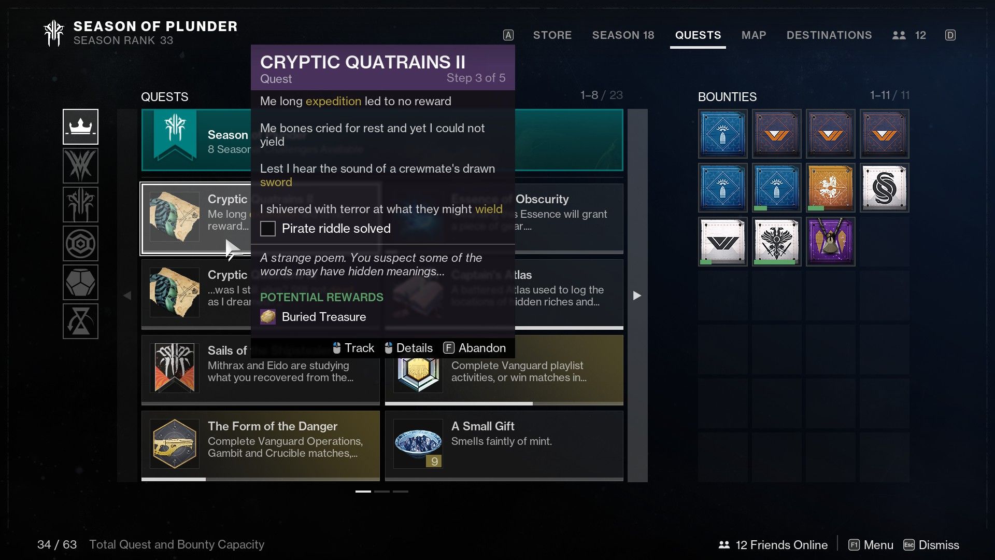Select the Gambit bounty icon second row

[x=886, y=188]
